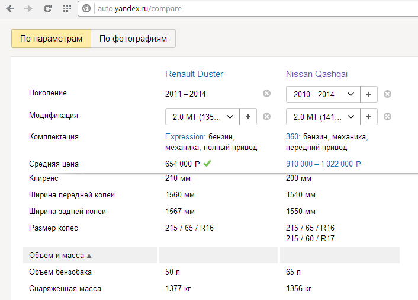
Task: Switch to the По фотографиям tab
Action: (x=133, y=39)
